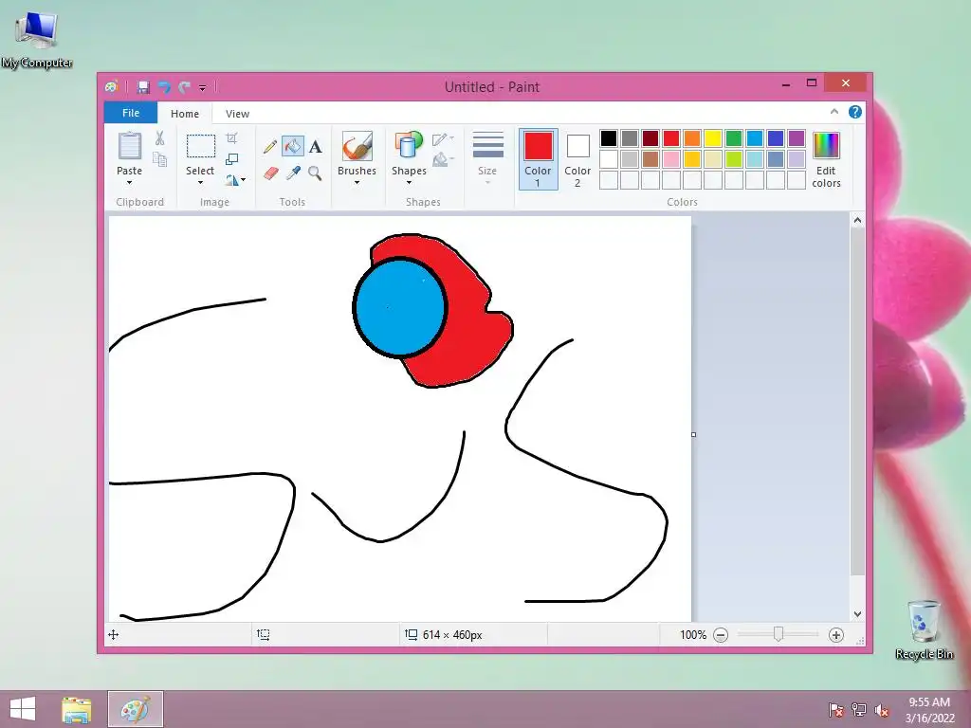Click the Paste clipboard icon
971x728 pixels.
[129, 146]
